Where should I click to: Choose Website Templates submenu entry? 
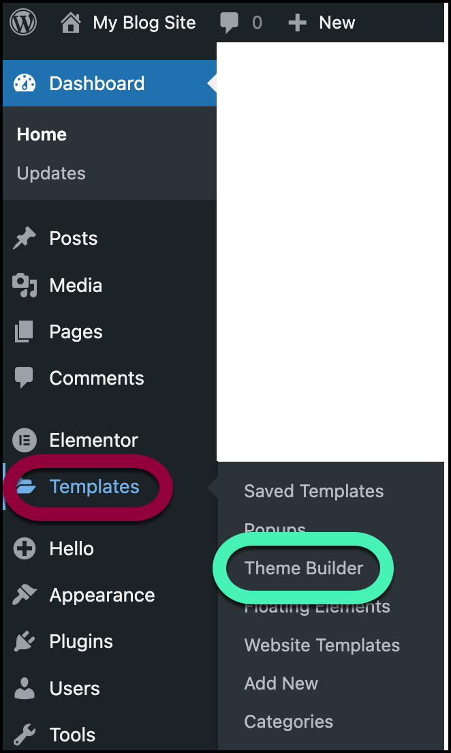(322, 645)
